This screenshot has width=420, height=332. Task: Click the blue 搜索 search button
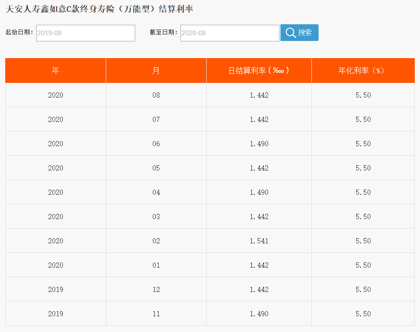tap(300, 33)
